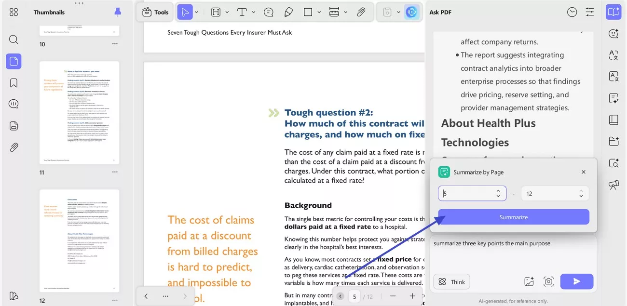Expand the stamp tool dropdown
Viewport: 627px width, 306px height.
398,12
